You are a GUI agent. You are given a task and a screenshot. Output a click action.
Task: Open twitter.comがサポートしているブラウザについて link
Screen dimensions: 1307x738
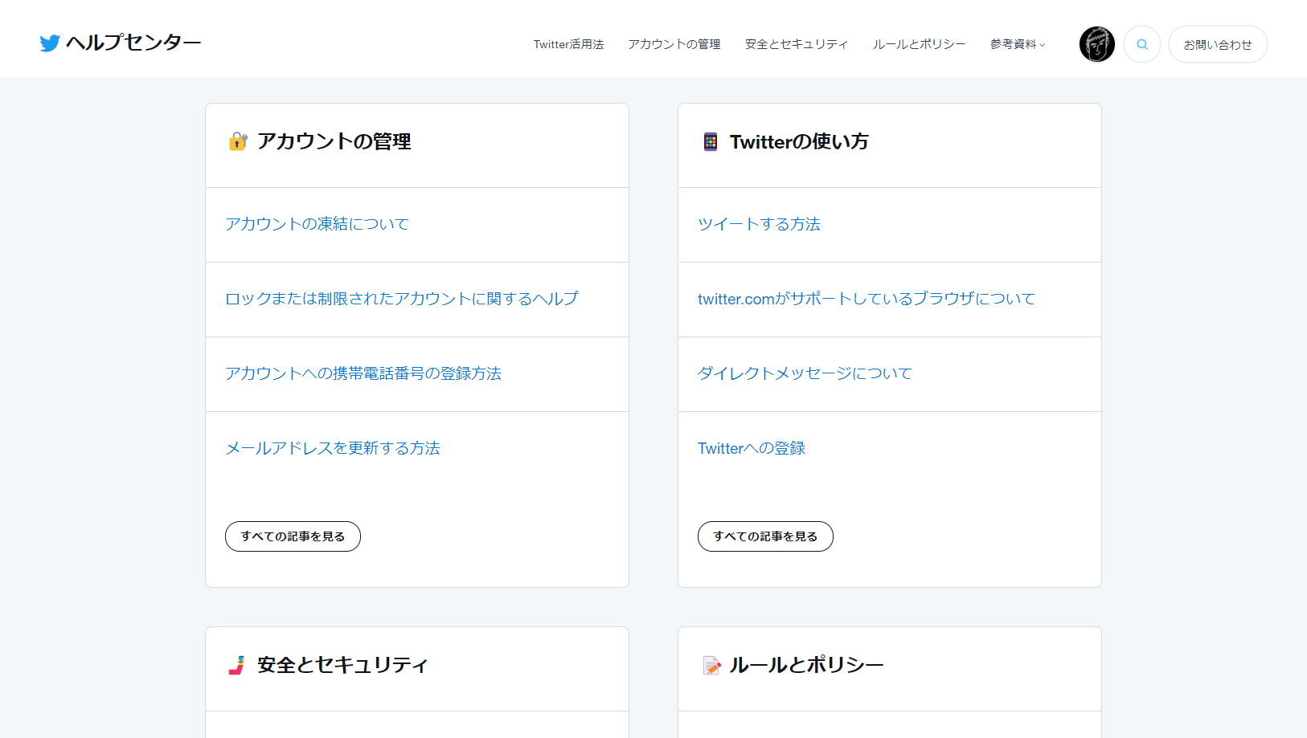(x=867, y=299)
